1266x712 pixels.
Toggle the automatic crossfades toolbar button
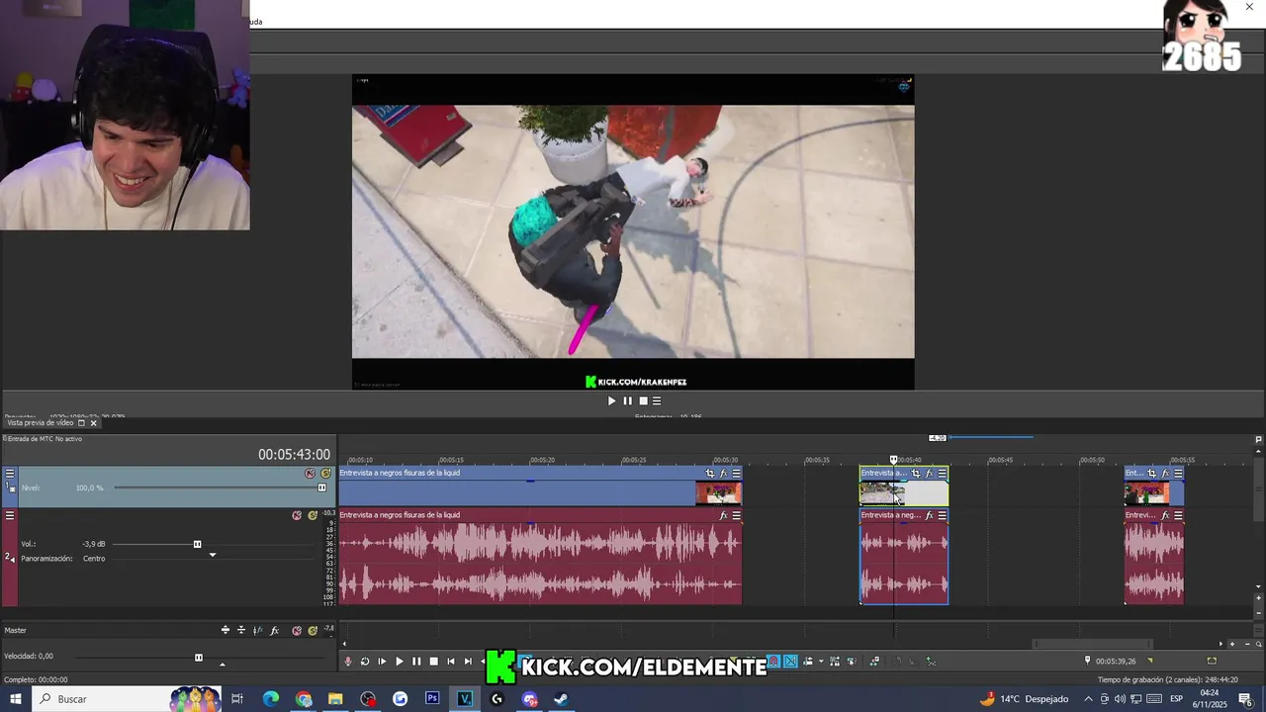[791, 662]
